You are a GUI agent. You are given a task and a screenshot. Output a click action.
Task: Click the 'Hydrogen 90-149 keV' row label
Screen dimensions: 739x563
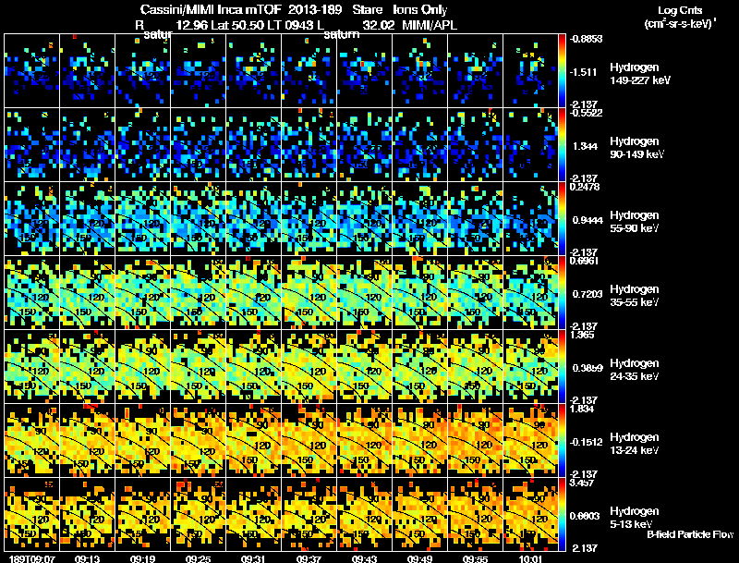click(637, 148)
